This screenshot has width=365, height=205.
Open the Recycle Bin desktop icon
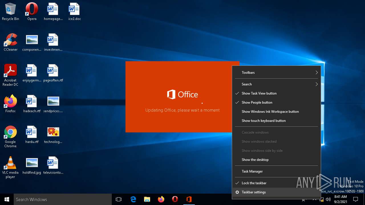click(11, 11)
